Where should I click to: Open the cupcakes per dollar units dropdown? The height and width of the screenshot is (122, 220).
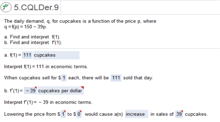[x=60, y=91]
